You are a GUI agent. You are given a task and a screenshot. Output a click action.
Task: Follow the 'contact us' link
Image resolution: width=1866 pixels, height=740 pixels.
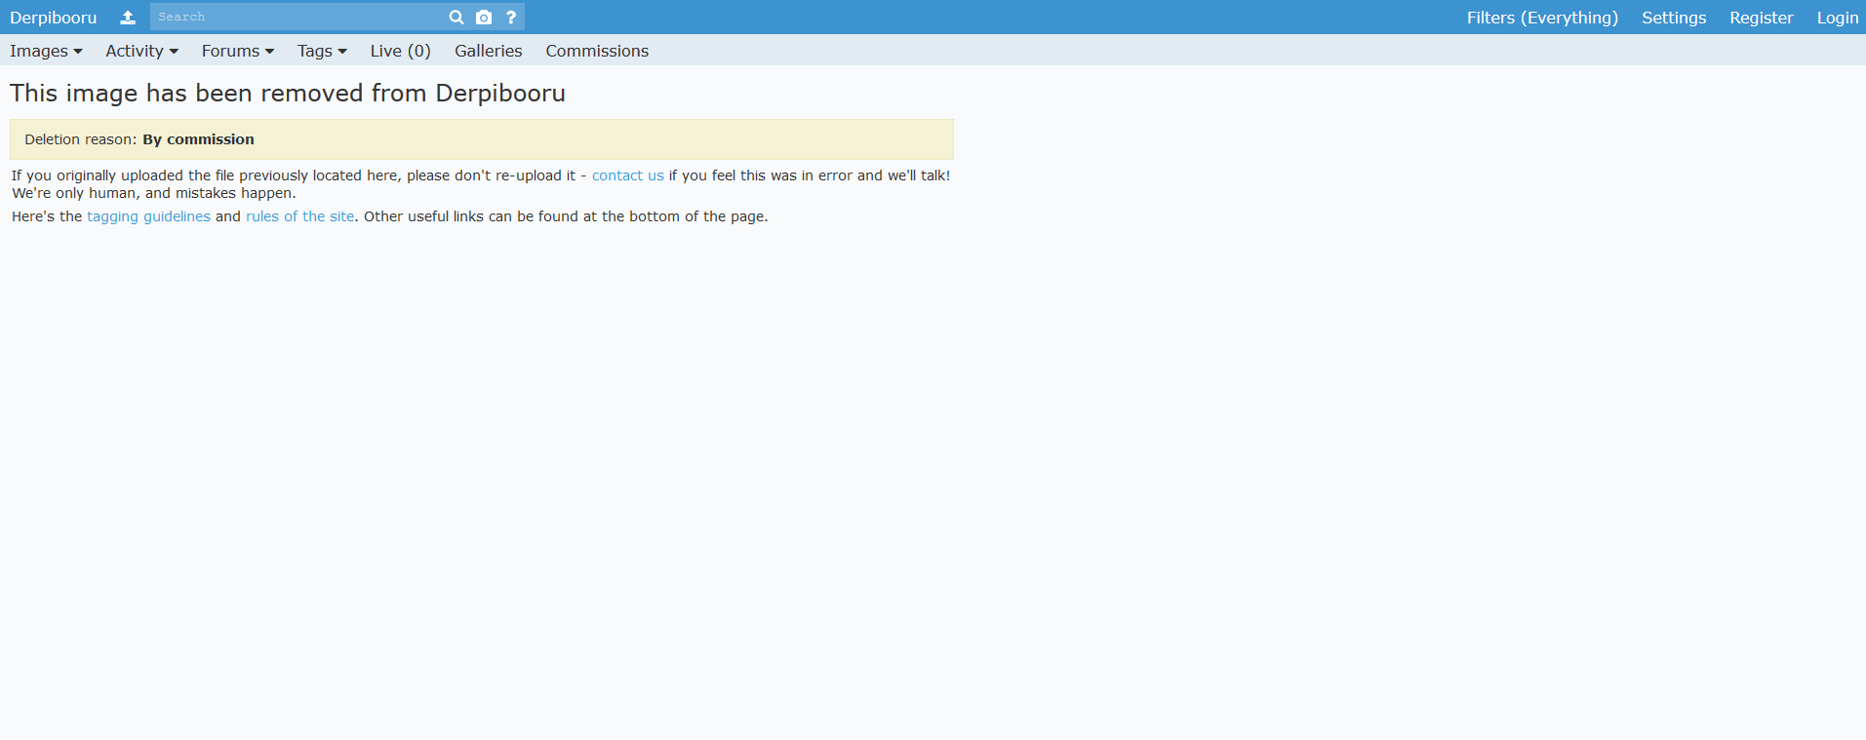point(628,175)
